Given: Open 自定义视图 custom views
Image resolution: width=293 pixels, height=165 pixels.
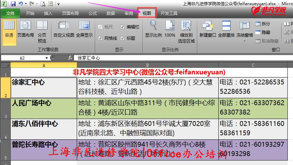Looking at the screenshot, I should [x=64, y=29].
